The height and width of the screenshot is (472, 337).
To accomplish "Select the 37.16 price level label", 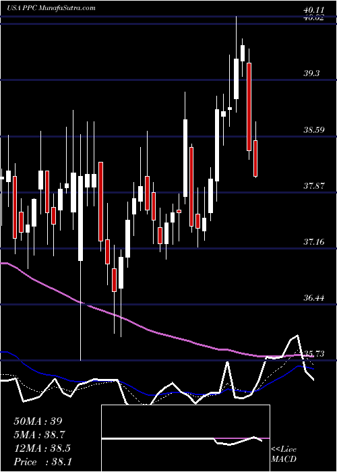I will (x=315, y=241).
